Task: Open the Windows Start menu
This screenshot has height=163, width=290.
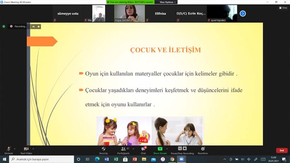Action: click(5, 159)
